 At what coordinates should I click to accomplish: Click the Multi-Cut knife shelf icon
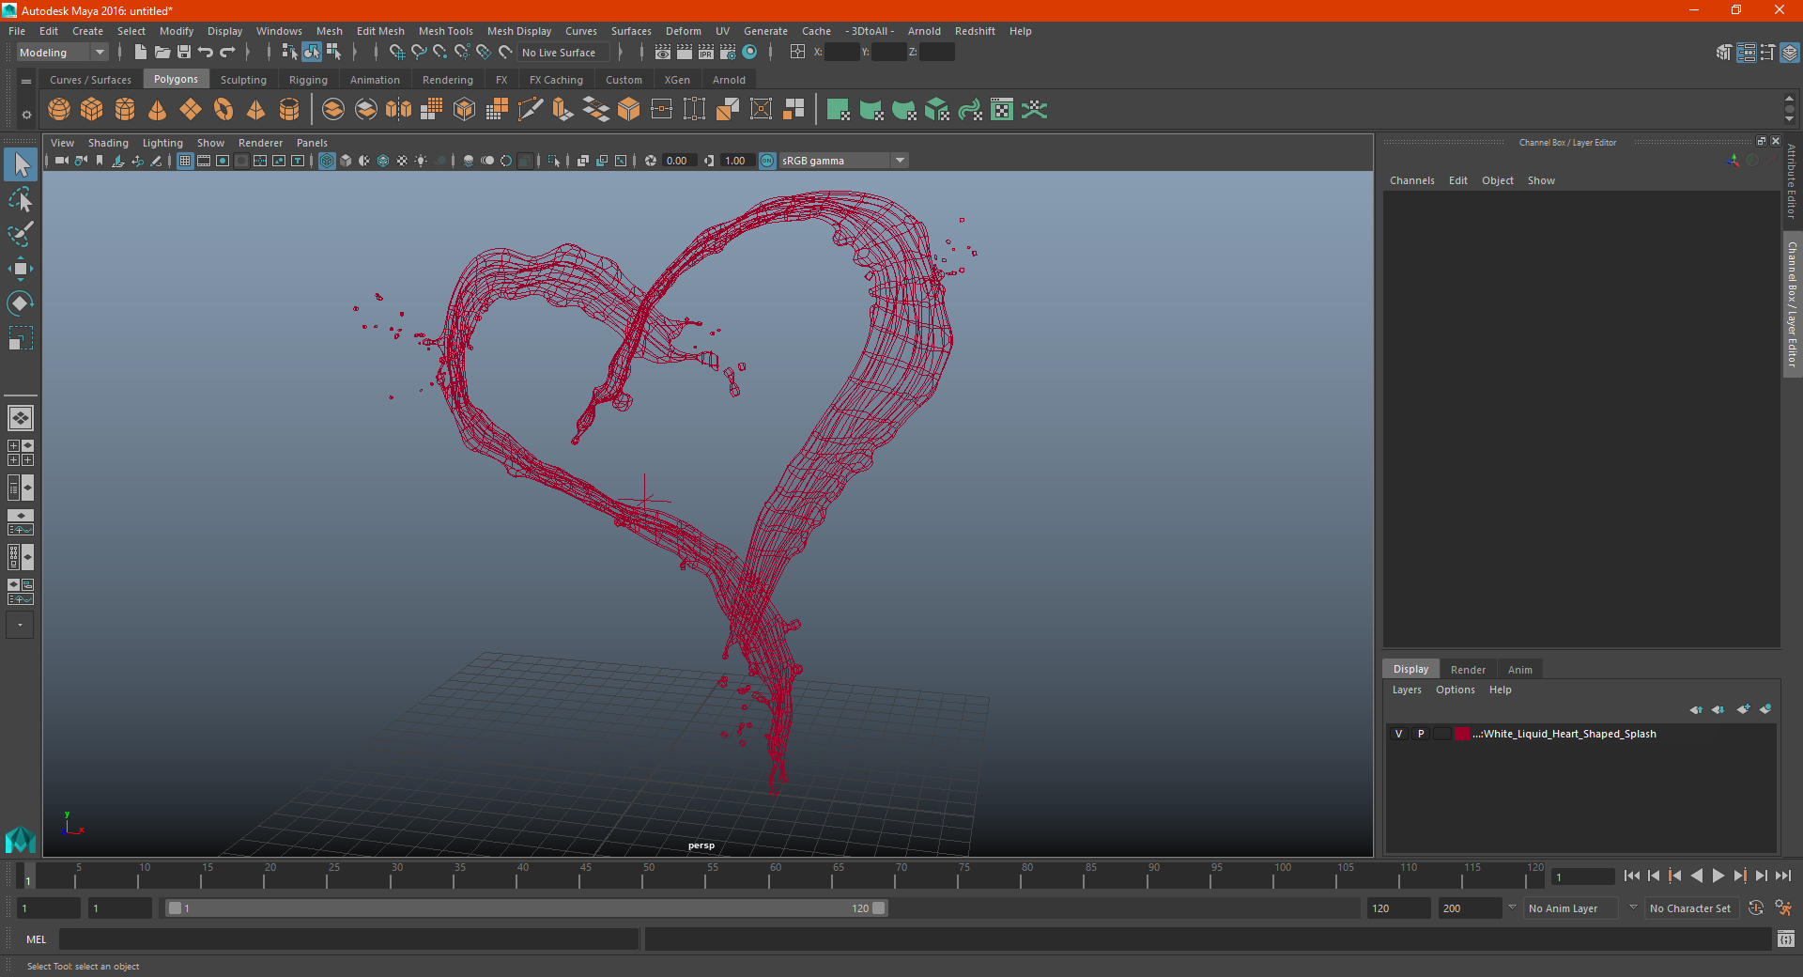pos(531,110)
